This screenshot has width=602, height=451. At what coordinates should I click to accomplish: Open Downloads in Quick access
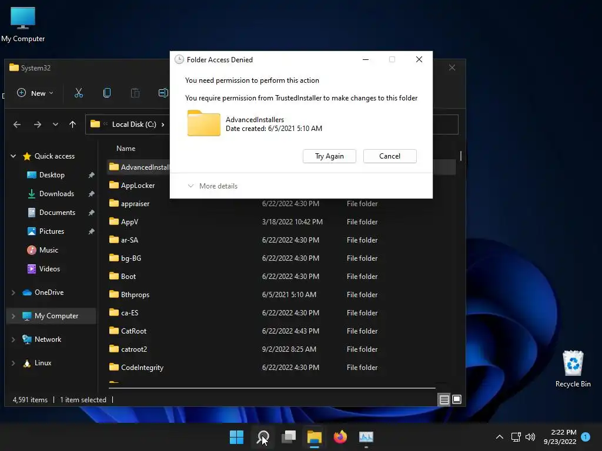pyautogui.click(x=56, y=194)
